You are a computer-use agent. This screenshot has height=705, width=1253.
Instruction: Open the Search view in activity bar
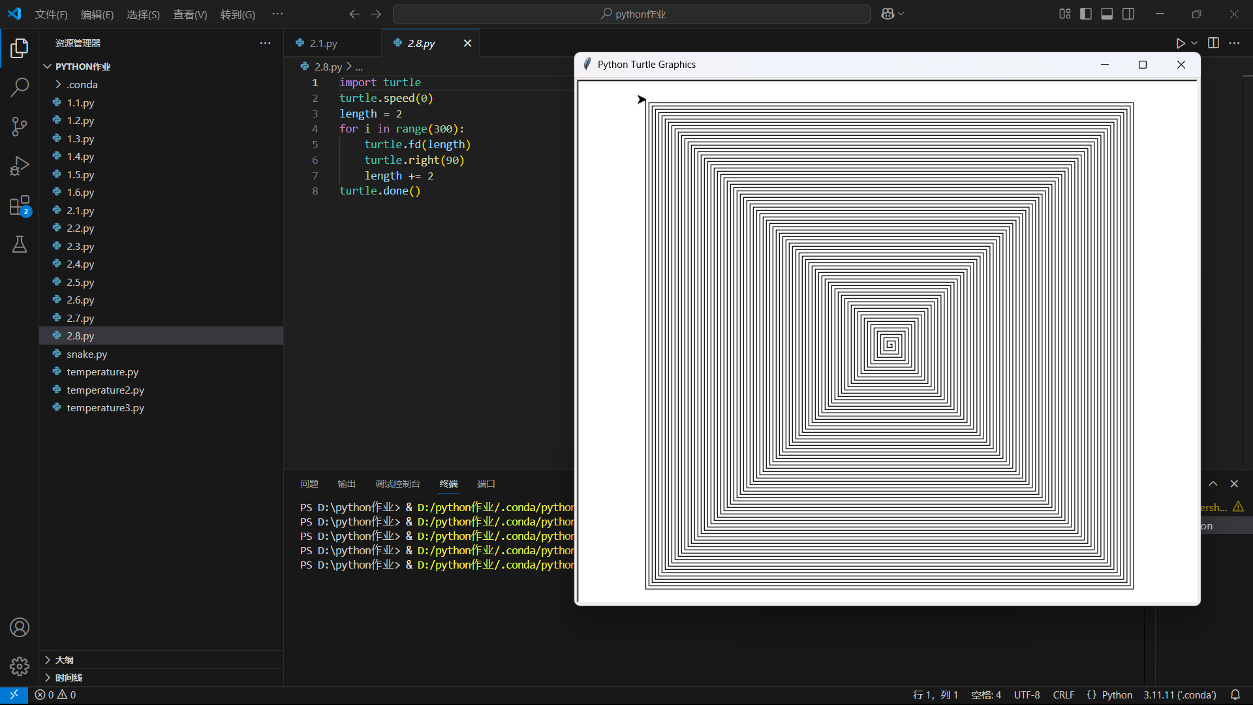[x=20, y=87]
